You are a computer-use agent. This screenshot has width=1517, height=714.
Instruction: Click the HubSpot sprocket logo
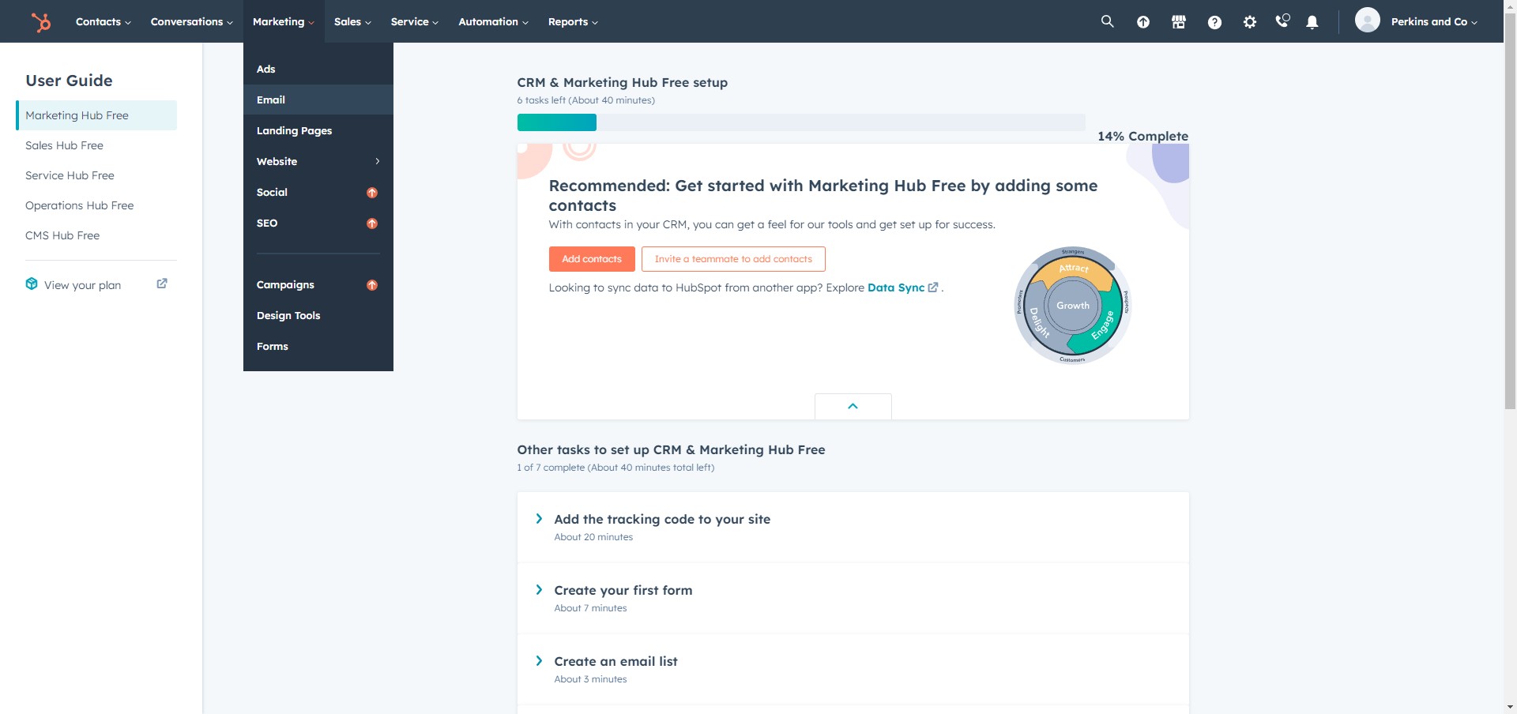coord(41,22)
